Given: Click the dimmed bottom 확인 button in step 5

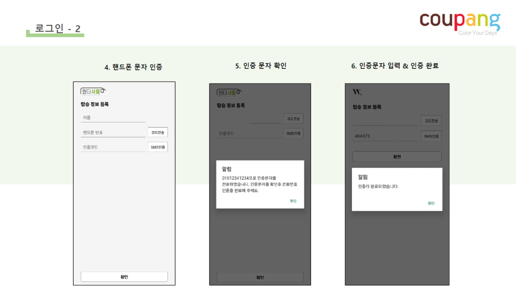Looking at the screenshot, I should coord(260,277).
